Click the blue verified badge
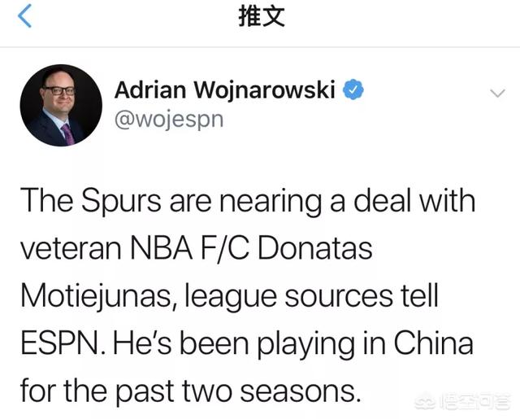 [353, 89]
